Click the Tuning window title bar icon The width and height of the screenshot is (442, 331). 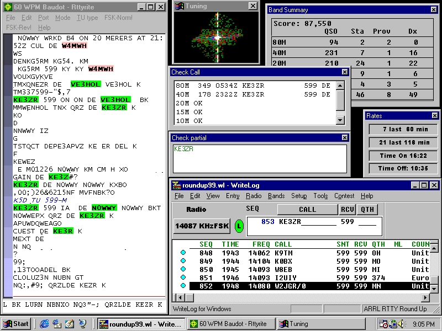(x=178, y=6)
